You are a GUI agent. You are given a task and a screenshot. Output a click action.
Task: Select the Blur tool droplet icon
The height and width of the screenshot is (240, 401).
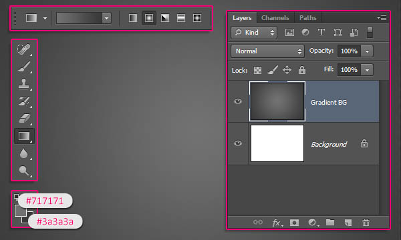(24, 153)
